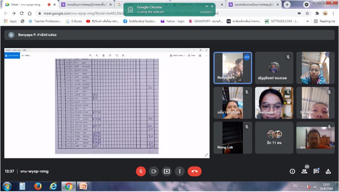Screen dimensions: 339x192
Task: Expand the hidden bookmarks chevron
Action: 307,21
